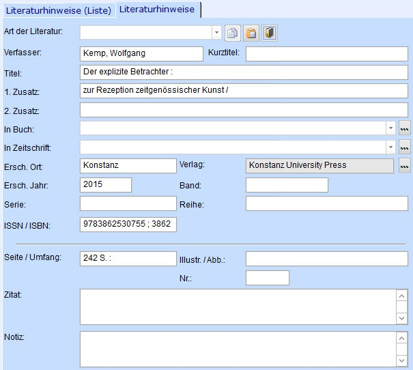Viewport: 413px width, 370px height.
Task: Click the Titel field Der explizite Betrachter
Action: (x=244, y=72)
